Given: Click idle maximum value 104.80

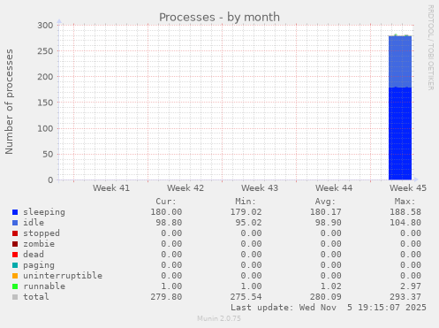Looking at the screenshot, I should coord(405,223).
